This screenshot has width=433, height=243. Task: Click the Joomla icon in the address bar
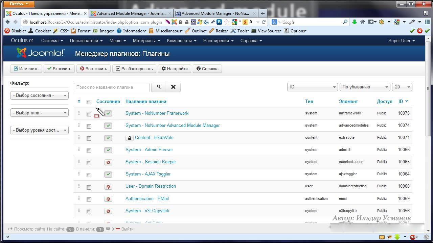[x=174, y=22]
